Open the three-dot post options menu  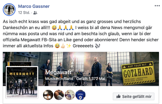(x=157, y=6)
